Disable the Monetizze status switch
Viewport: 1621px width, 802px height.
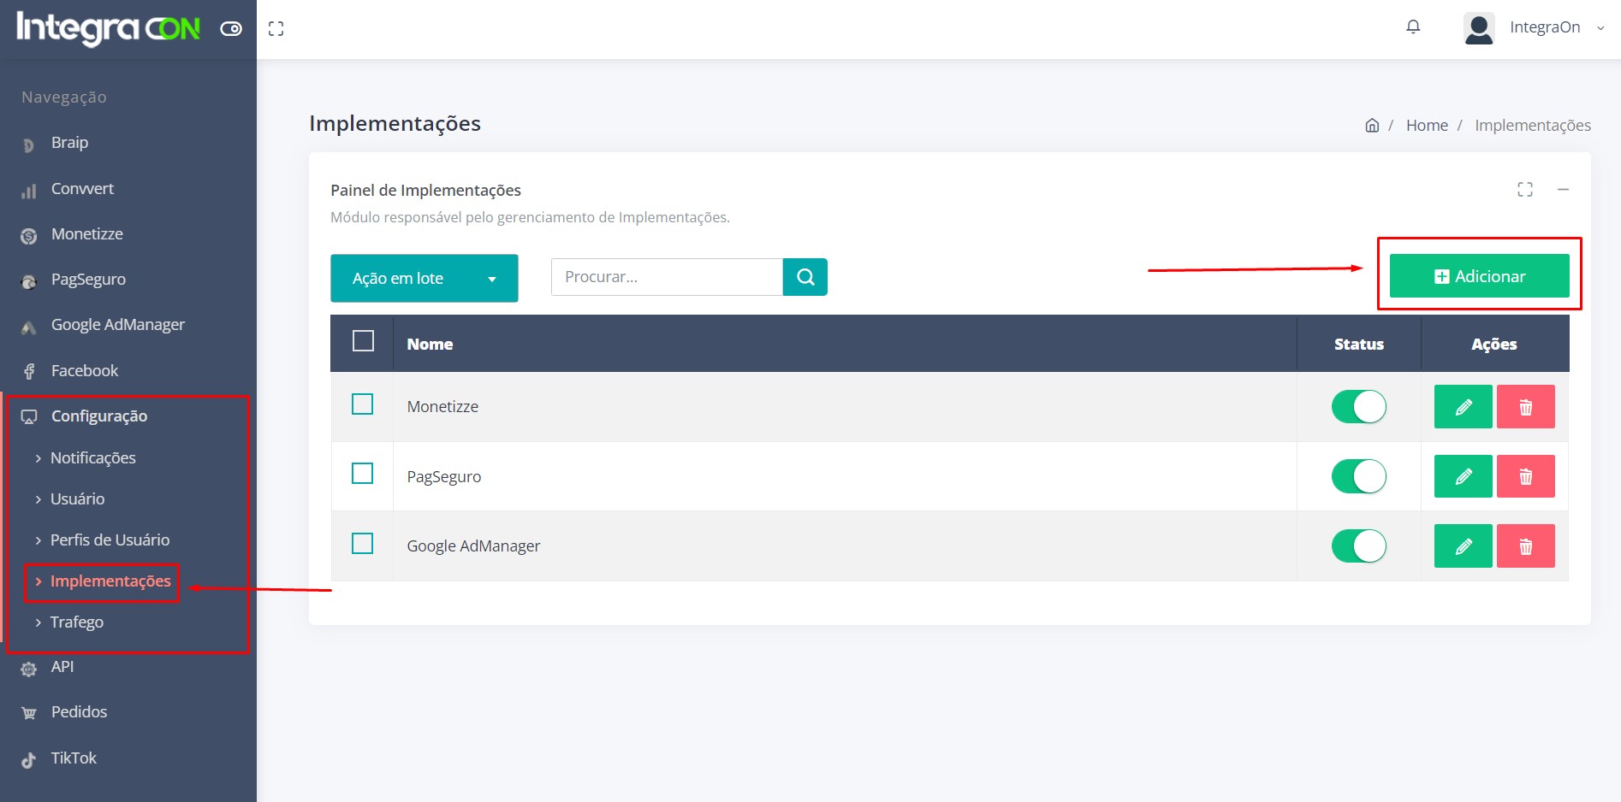[x=1358, y=407]
